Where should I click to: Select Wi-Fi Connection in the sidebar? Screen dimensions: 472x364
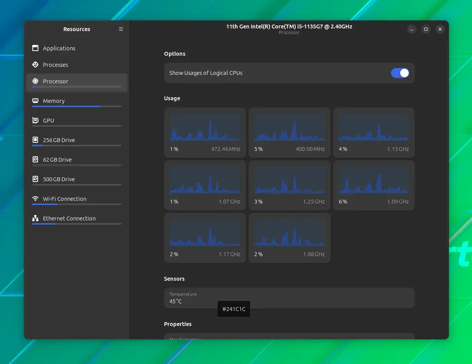[77, 200]
